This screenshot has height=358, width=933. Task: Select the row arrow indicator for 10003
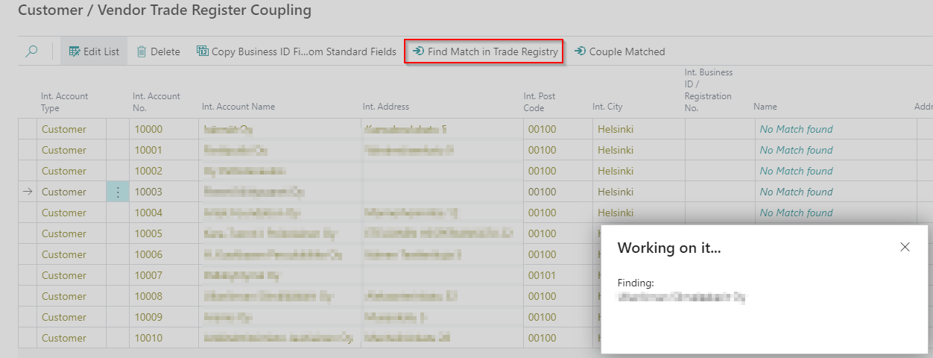click(x=28, y=192)
